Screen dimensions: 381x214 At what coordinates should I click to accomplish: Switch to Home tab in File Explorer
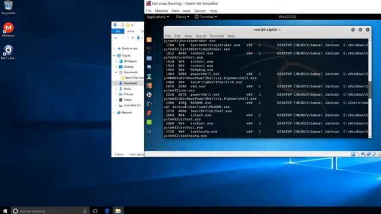131,31
